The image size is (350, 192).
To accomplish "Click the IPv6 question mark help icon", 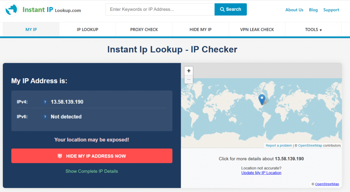I will [45, 117].
